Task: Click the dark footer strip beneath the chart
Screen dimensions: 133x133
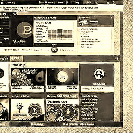Action: click(x=54, y=45)
